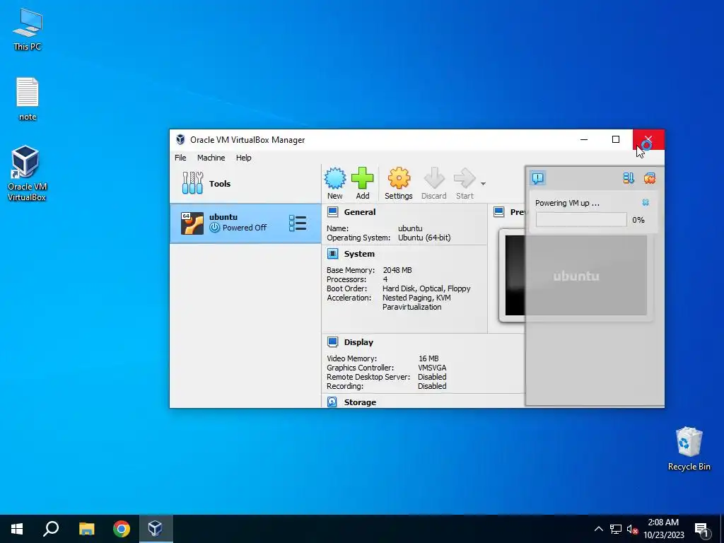Click the Video Memory 16 MB value
The width and height of the screenshot is (724, 543).
[x=428, y=358]
